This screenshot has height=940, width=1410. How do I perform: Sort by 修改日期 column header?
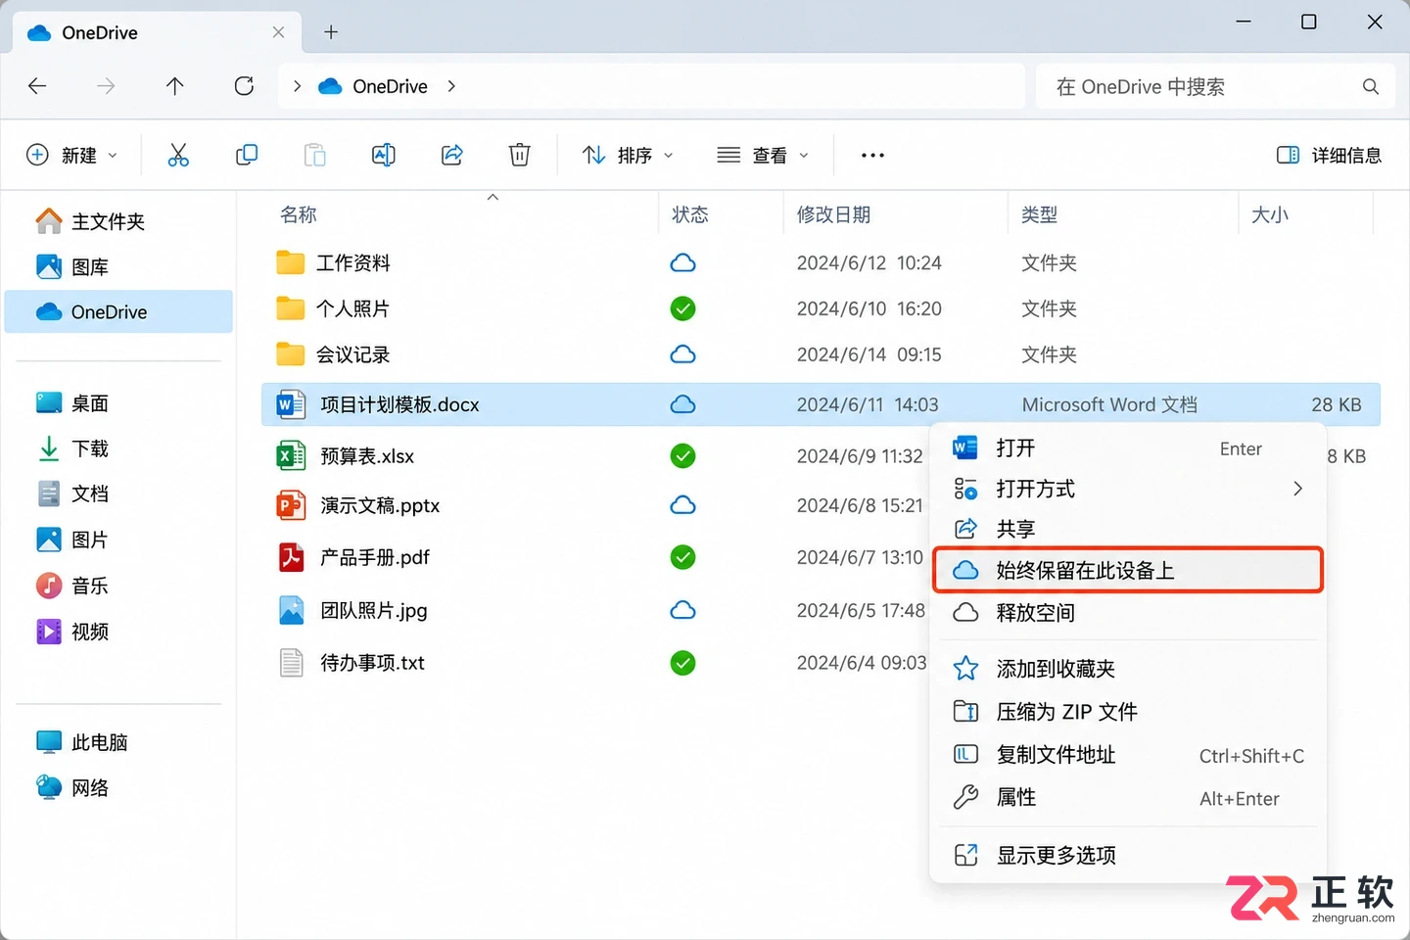click(x=833, y=214)
